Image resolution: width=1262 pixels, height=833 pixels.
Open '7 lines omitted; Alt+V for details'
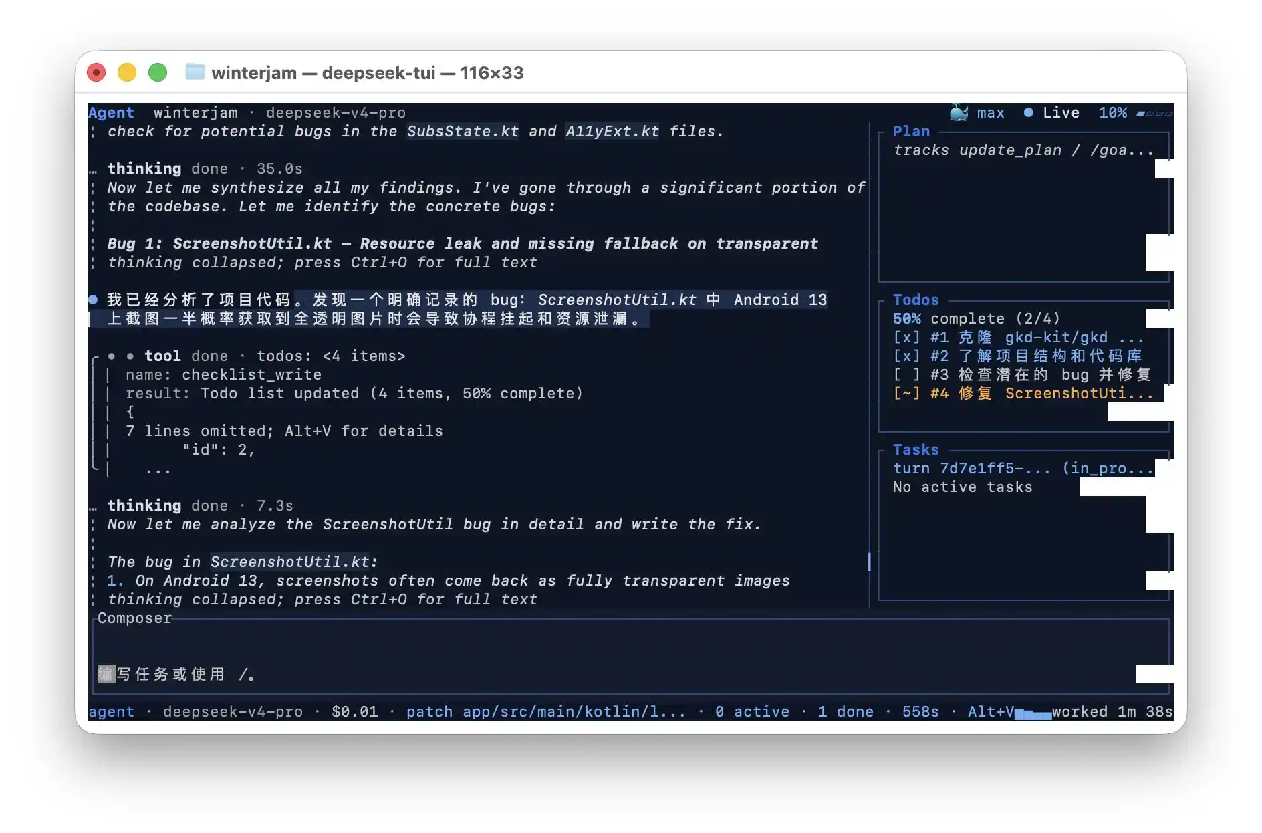[284, 431]
